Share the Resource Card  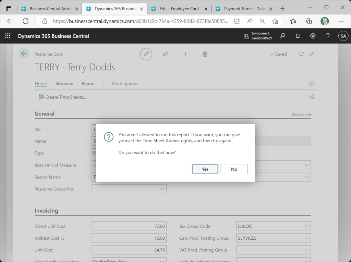pos(166,54)
